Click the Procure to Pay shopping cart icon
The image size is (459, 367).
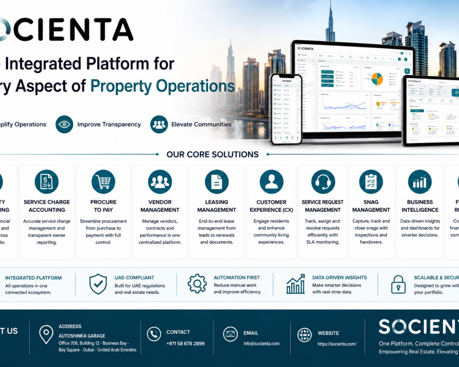103,182
